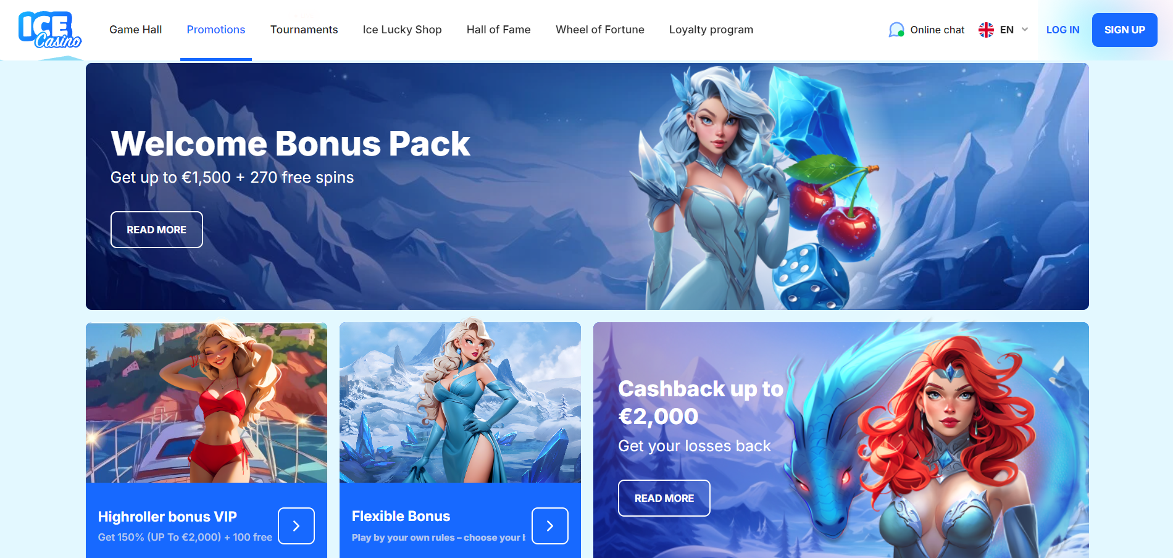Open the Online chat headset icon
The image size is (1173, 558).
[x=896, y=30]
